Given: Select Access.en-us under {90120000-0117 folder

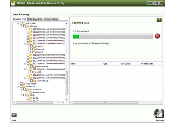Looking at the screenshot, I should click(x=42, y=81).
